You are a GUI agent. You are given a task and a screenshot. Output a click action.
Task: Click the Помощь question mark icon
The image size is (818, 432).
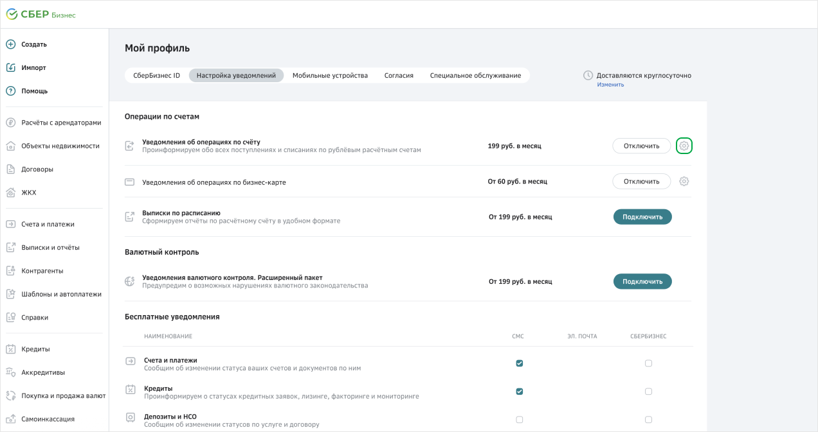10,91
